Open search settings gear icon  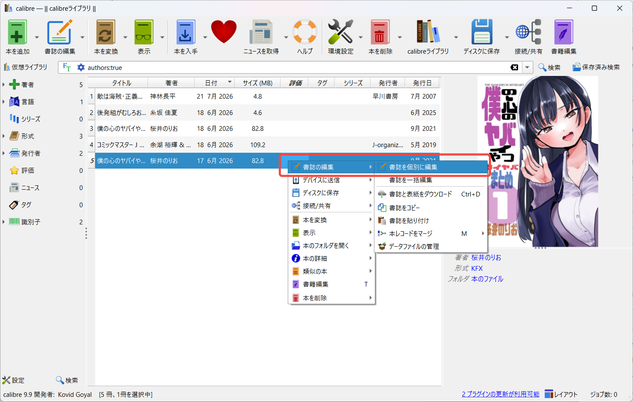pyautogui.click(x=81, y=67)
